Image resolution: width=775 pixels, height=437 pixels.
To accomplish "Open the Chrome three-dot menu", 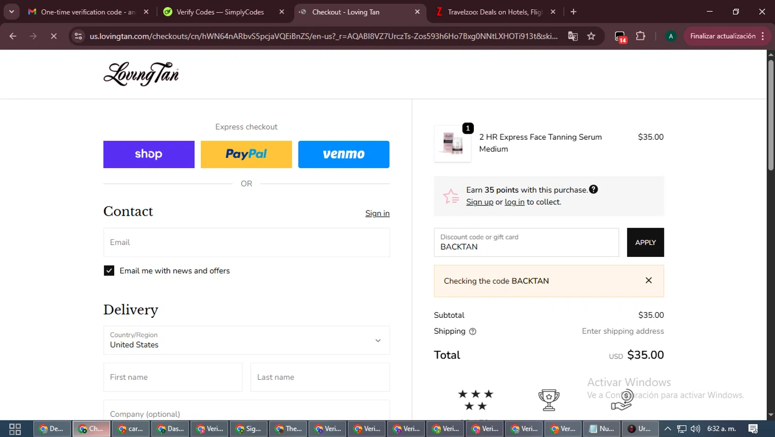I will coord(763,36).
